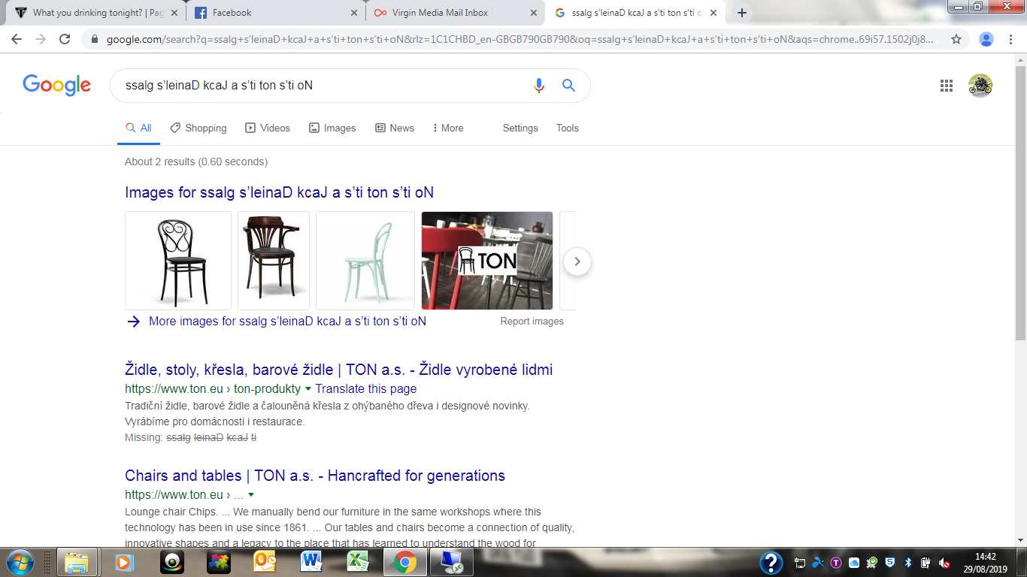
Task: Switch to the Virgin Media Mail Inbox tab
Action: click(456, 13)
